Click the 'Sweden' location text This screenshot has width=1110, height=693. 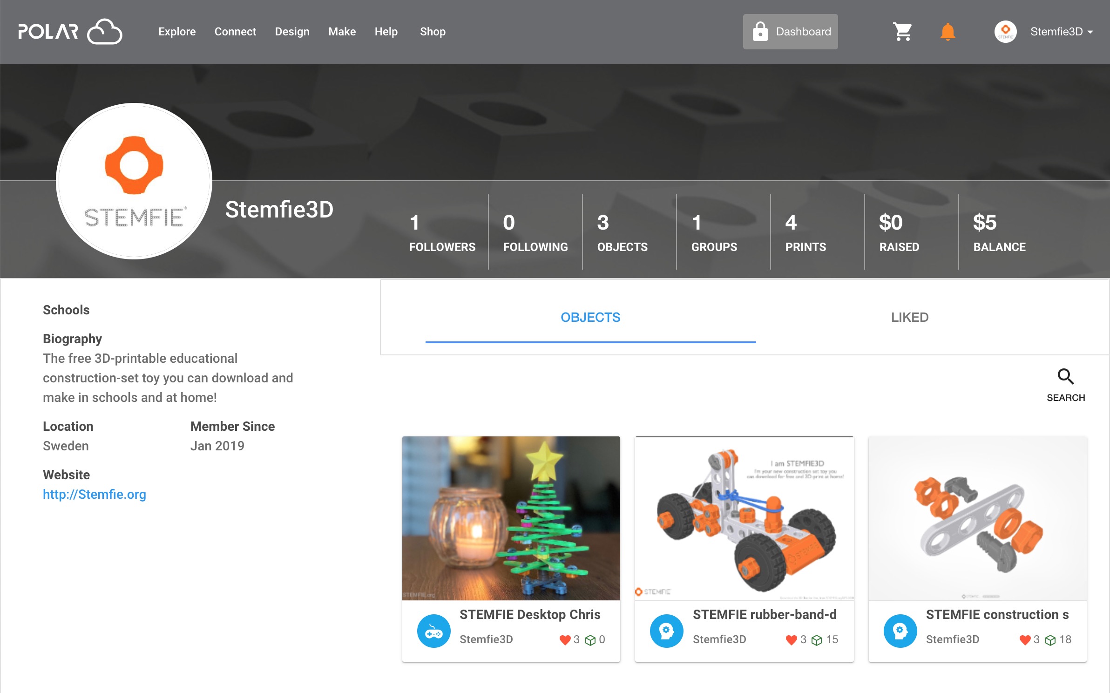point(66,446)
